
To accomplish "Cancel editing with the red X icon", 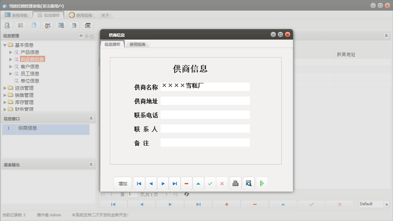I will pyautogui.click(x=222, y=183).
